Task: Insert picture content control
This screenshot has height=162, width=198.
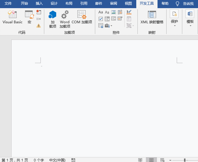Action: tap(114, 12)
